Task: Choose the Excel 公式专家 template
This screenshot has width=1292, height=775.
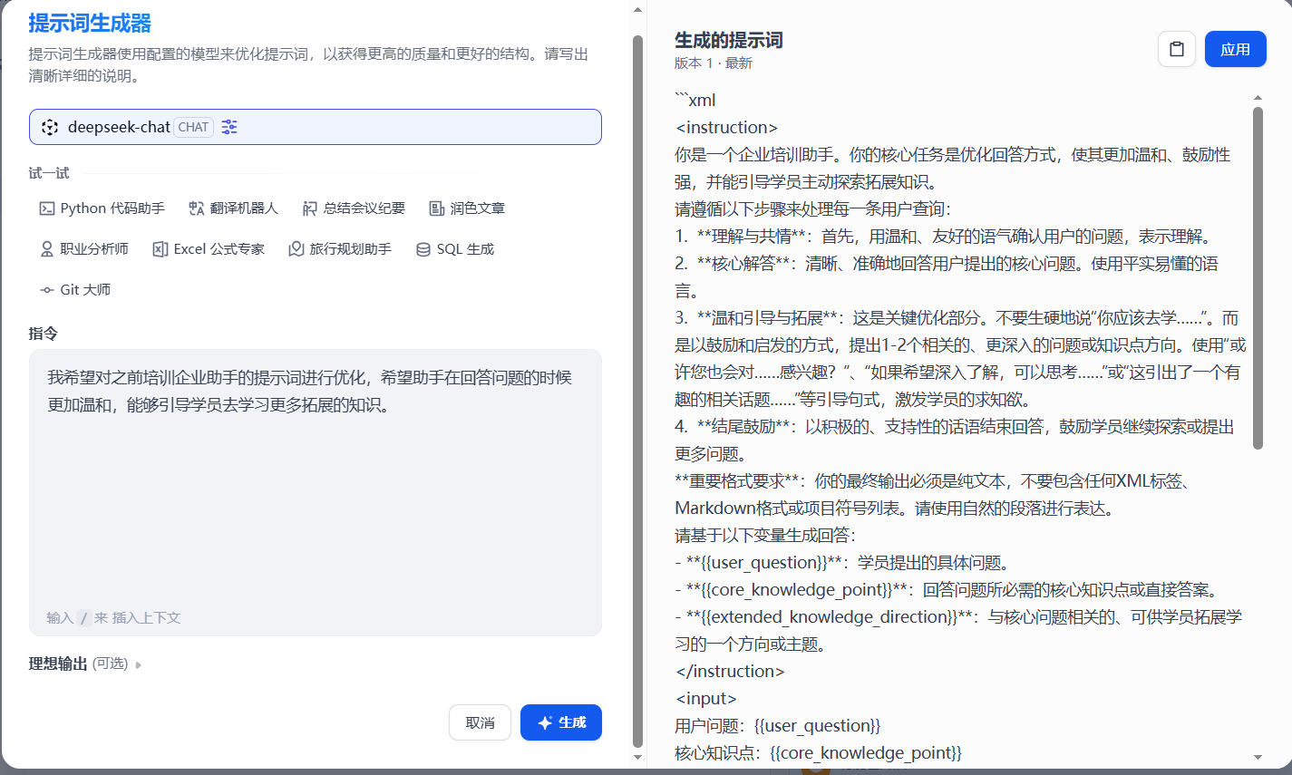Action: 209,249
